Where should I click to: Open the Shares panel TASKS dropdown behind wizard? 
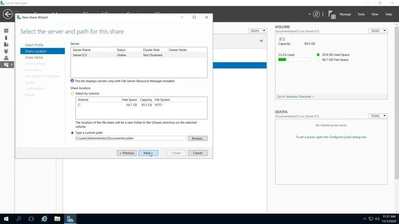[257, 30]
